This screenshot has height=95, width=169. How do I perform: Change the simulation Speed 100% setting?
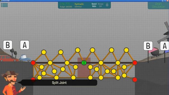point(94,5)
